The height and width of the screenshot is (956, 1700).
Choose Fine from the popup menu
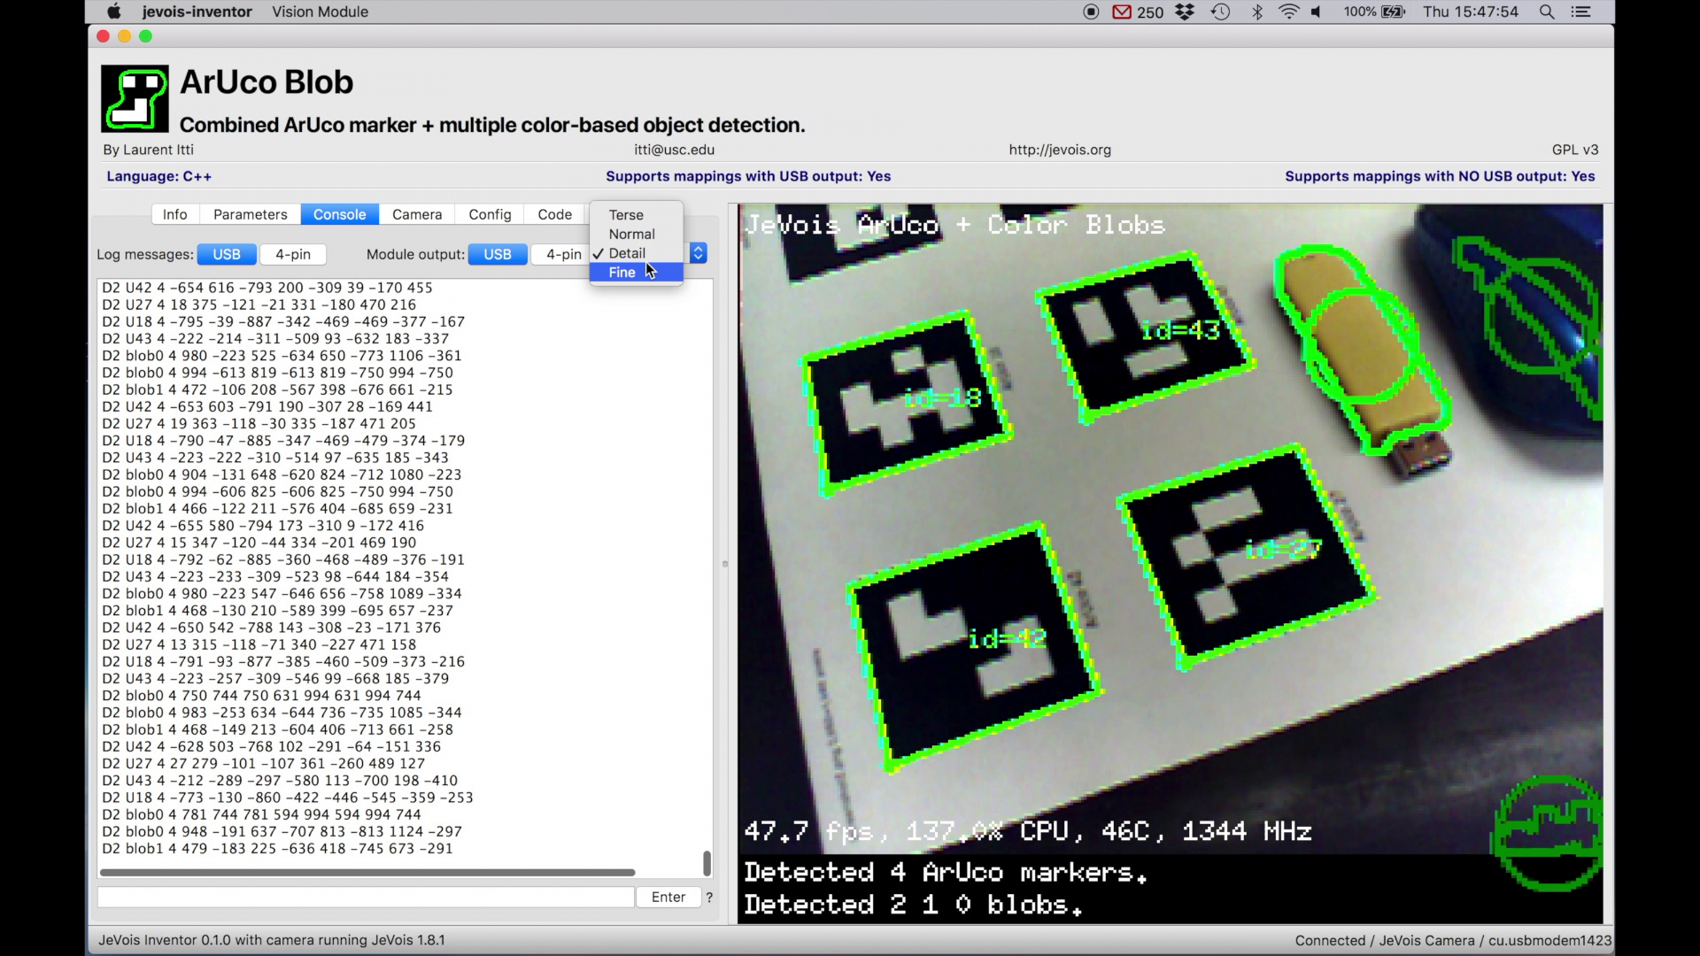(x=637, y=273)
